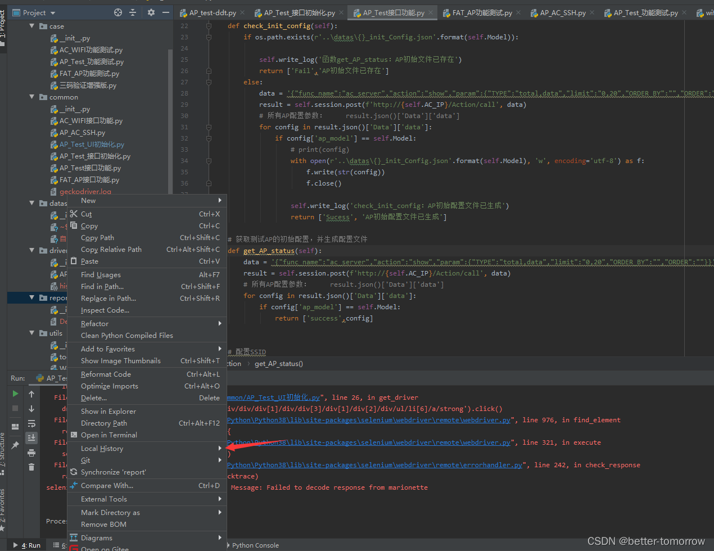Switch to FAT_AP功能测试.py tab
Image resolution: width=714 pixels, height=551 pixels.
click(482, 12)
